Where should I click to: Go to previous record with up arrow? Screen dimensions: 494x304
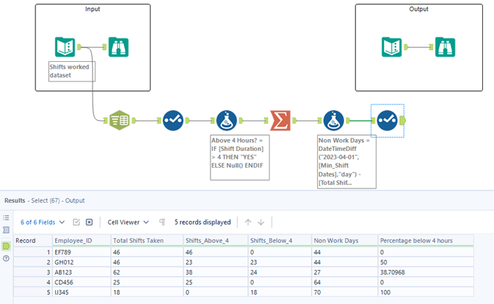point(247,222)
